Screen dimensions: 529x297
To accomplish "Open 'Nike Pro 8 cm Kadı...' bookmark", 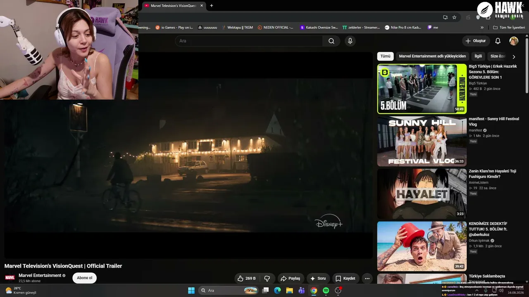I will (x=403, y=28).
